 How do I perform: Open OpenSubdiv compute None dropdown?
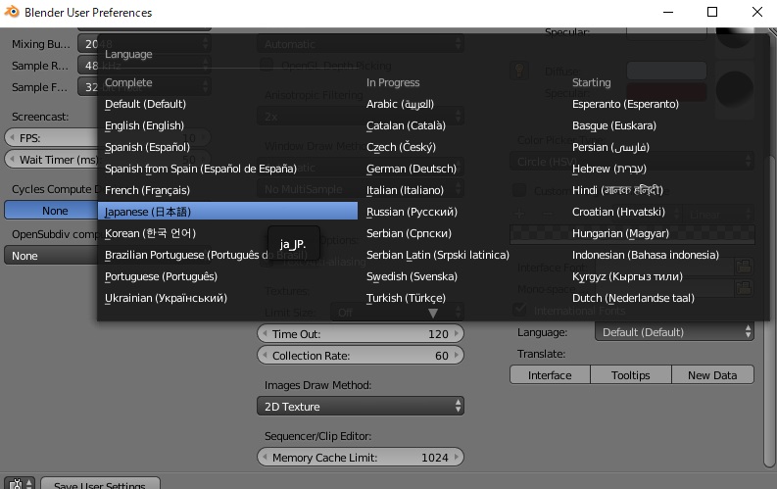coord(52,256)
